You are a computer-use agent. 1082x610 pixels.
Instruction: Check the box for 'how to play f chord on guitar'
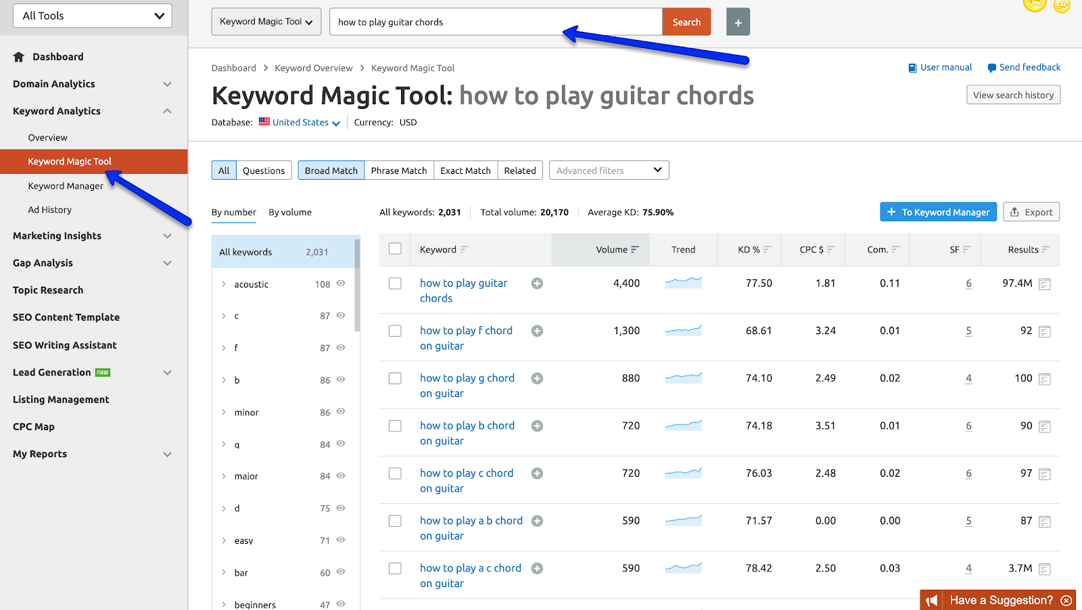395,331
